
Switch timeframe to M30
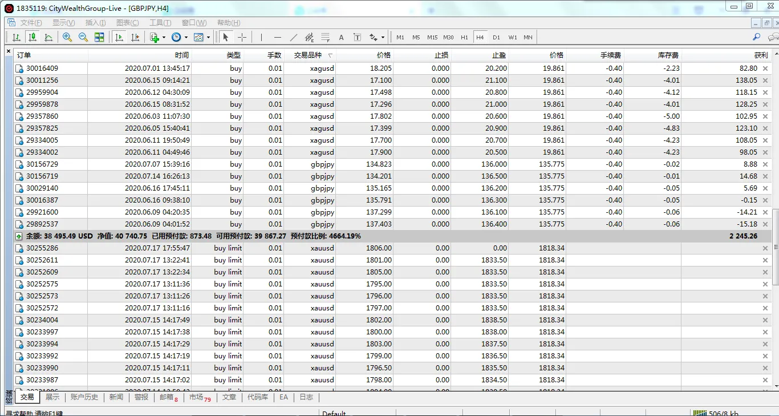(449, 37)
